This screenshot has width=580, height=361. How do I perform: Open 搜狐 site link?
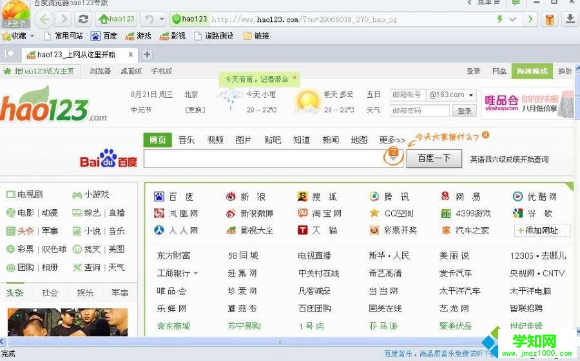pyautogui.click(x=317, y=196)
